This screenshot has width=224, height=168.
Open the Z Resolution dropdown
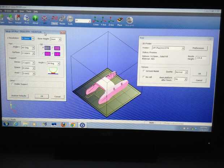pos(33,39)
